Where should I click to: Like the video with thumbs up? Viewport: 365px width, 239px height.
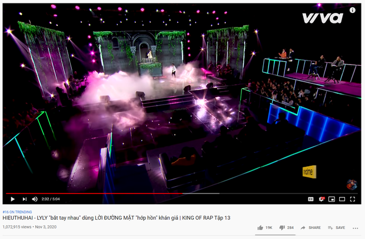pos(265,228)
